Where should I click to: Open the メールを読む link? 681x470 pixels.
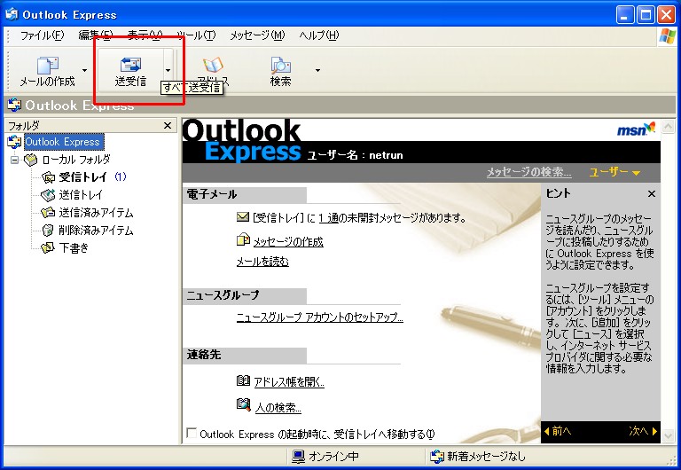point(262,262)
